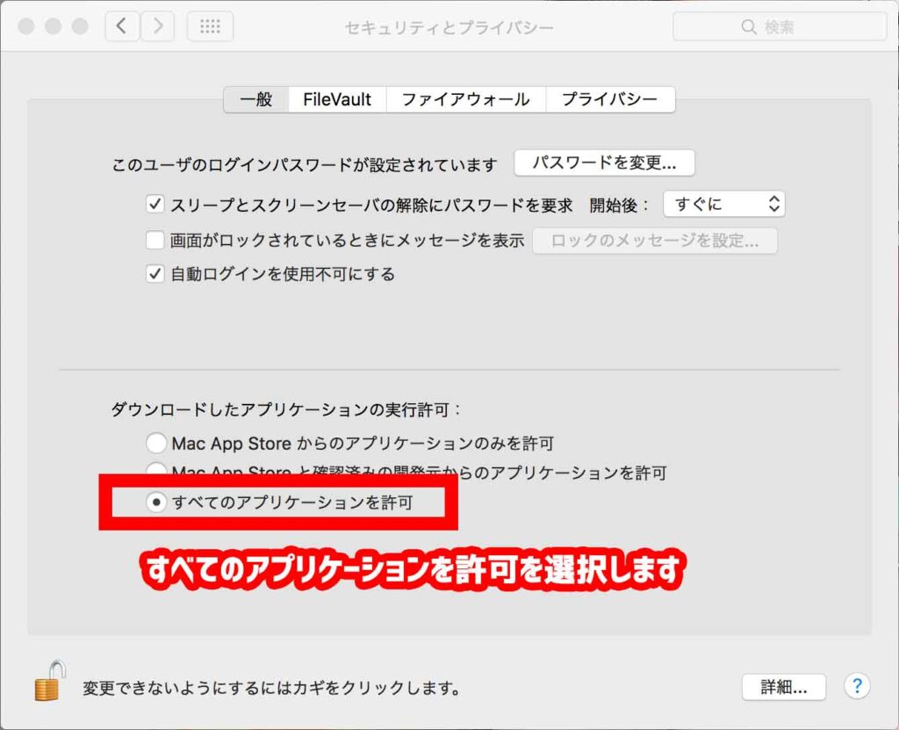
Task: Open the すぐに delay time dropdown
Action: pos(723,205)
